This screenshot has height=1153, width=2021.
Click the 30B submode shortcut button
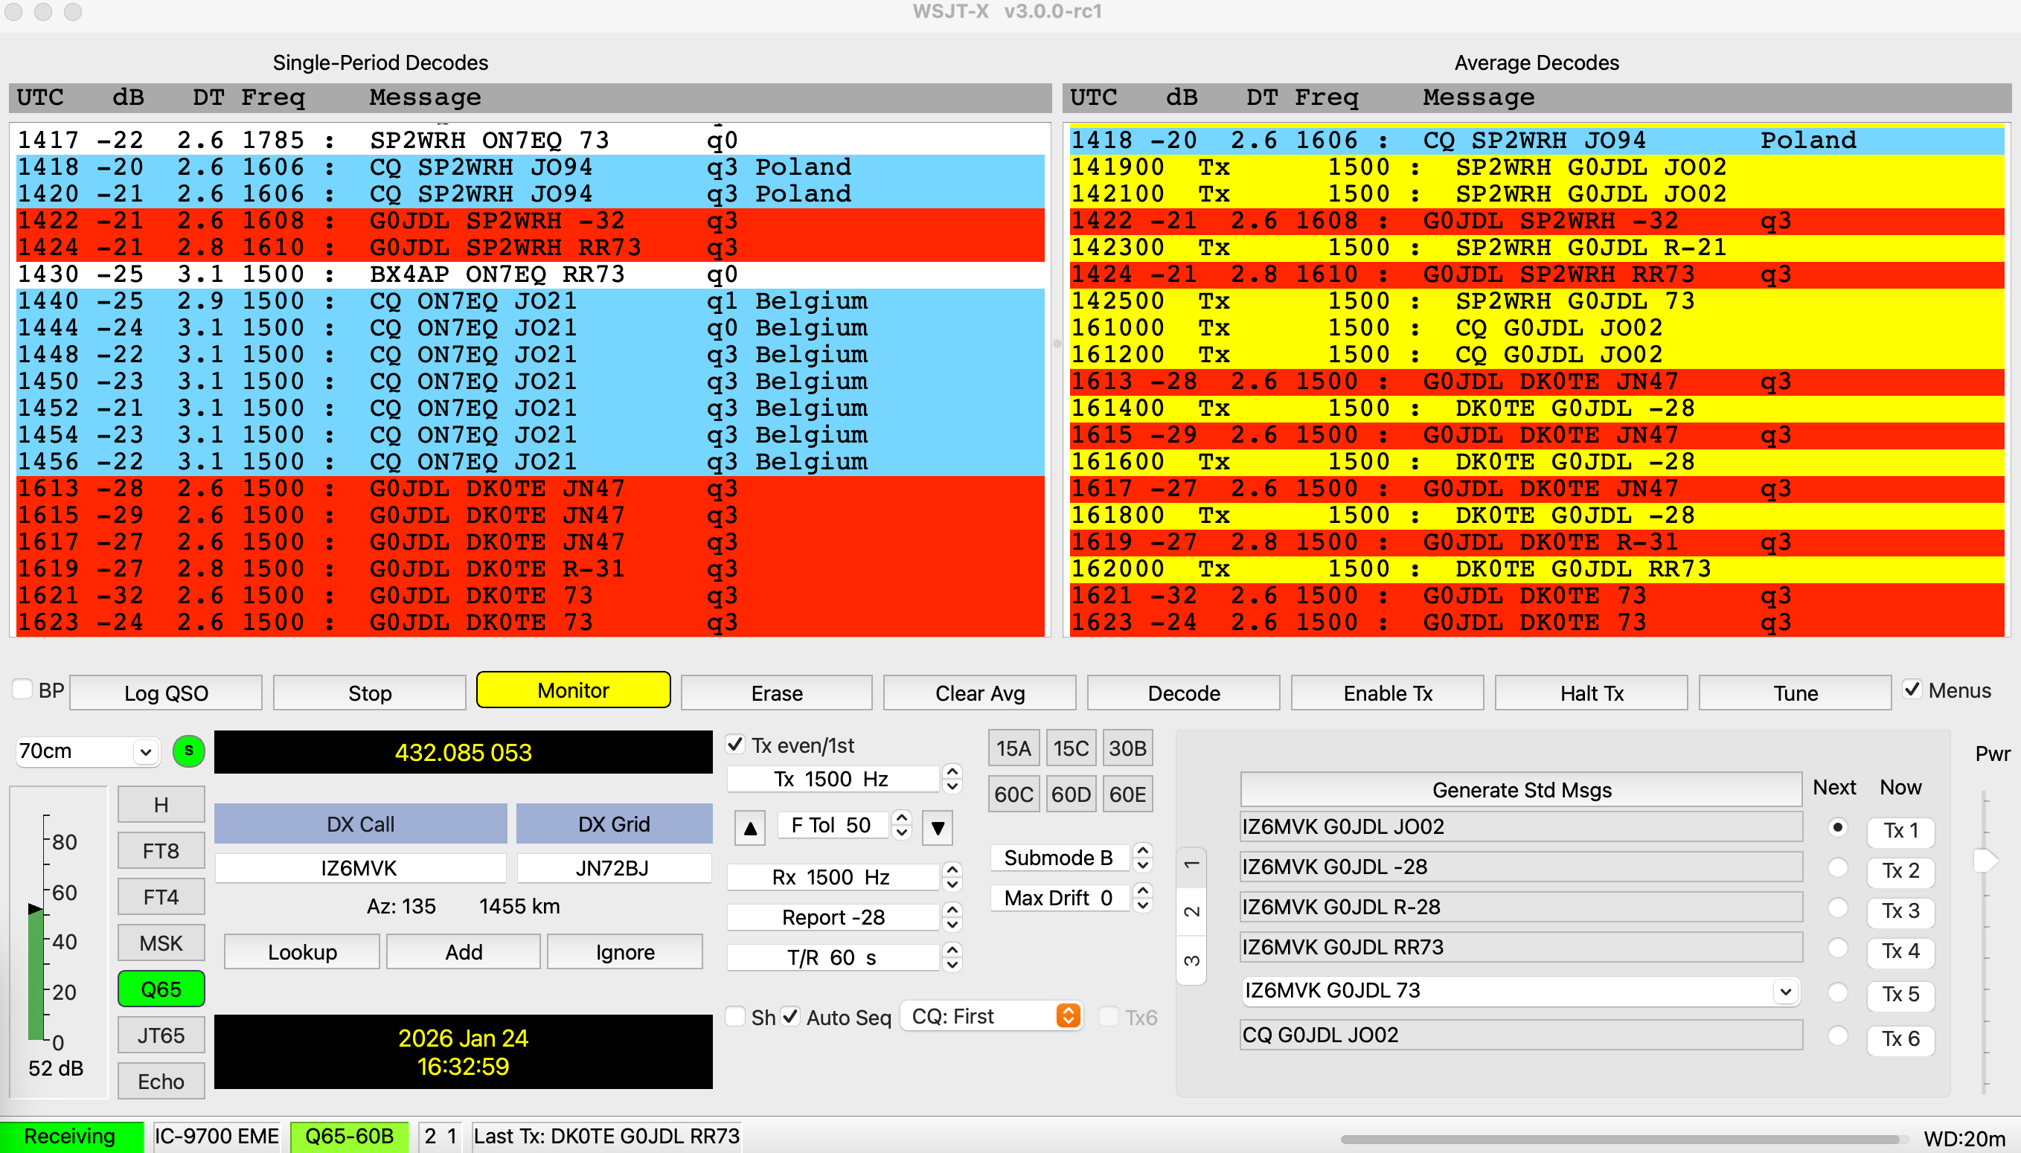1127,748
